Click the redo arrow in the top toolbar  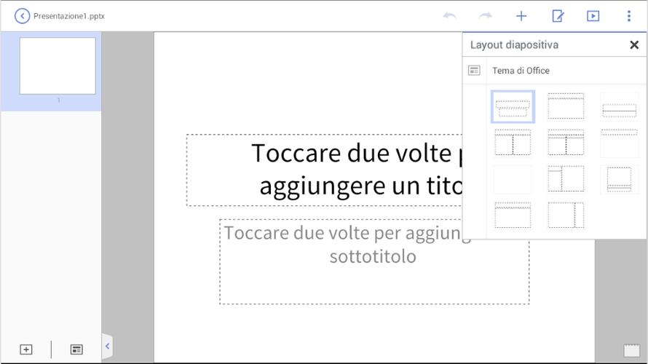click(486, 16)
